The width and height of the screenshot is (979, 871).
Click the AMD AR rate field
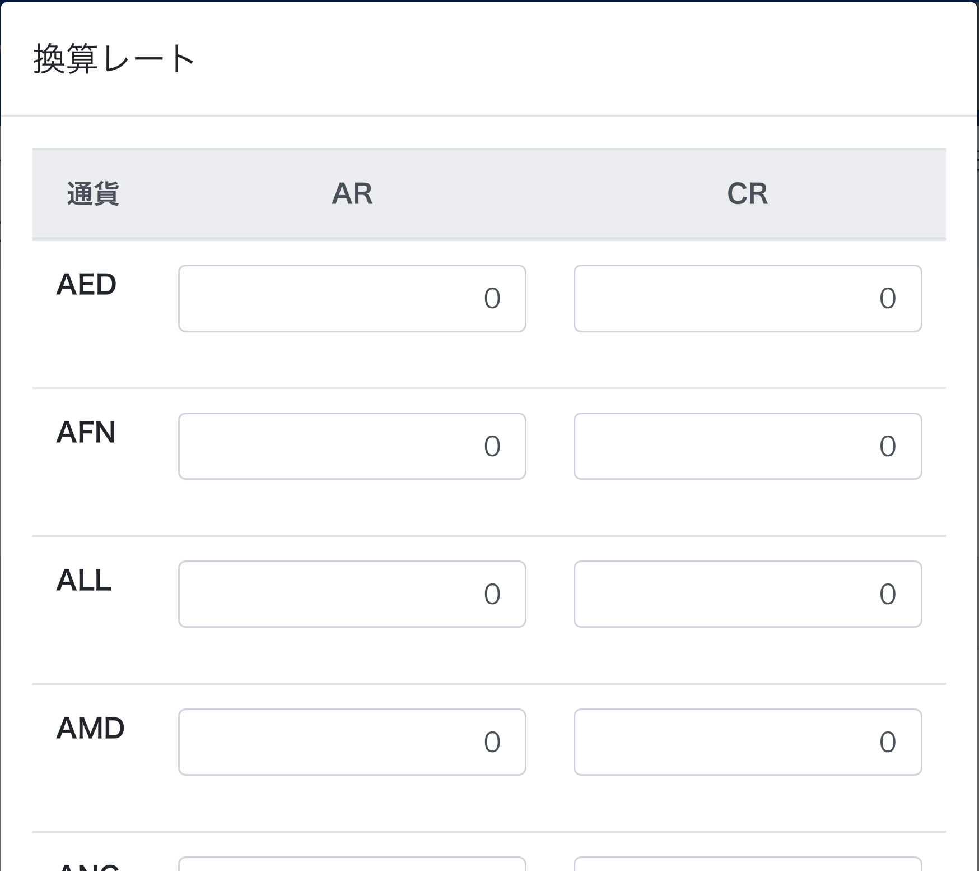352,742
